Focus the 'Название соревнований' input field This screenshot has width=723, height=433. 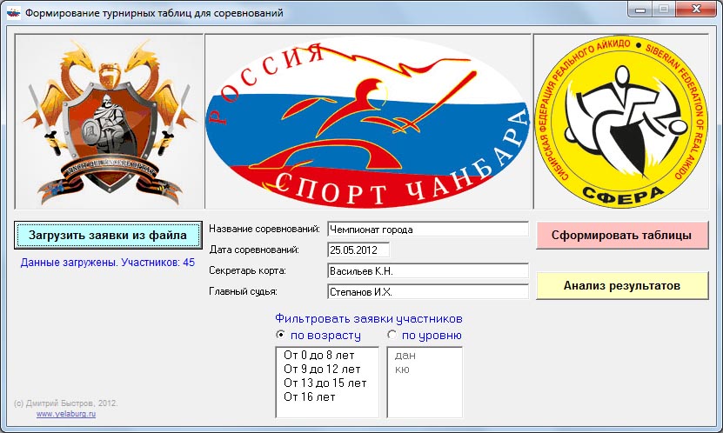tap(428, 230)
